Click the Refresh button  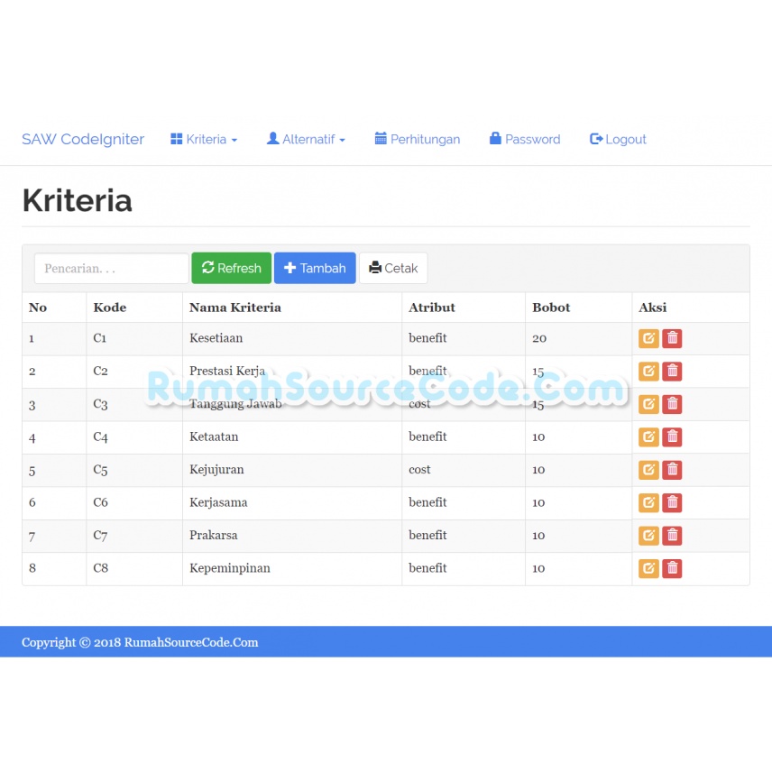231,268
